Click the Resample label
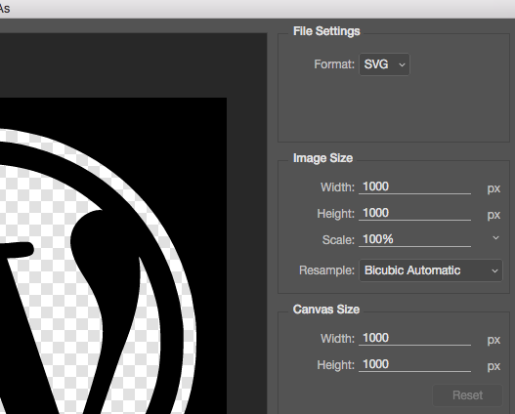 326,270
